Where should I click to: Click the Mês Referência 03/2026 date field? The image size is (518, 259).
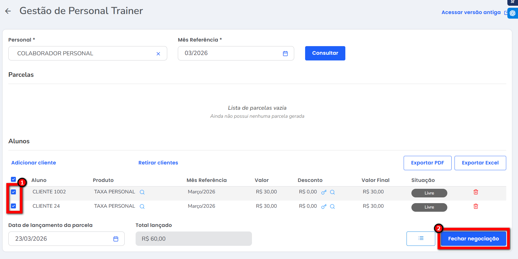[230, 54]
